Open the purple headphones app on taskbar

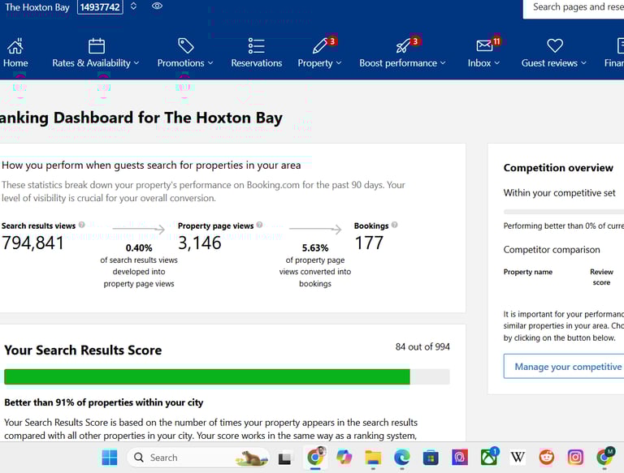[x=460, y=458]
